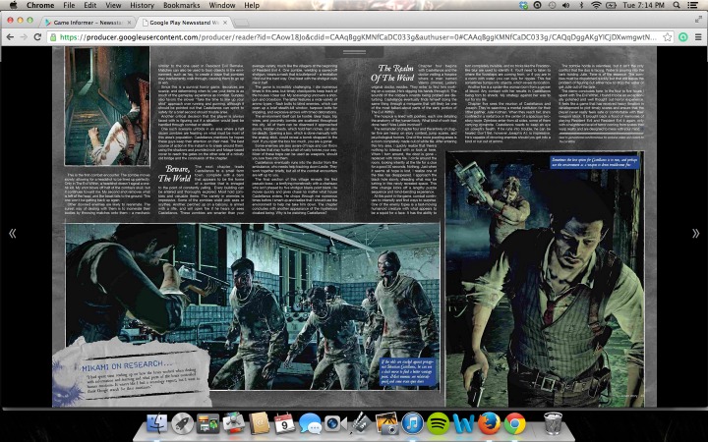Screen dimensions: 708x442
Task: Close the Game Informer tab
Action: 129,22
